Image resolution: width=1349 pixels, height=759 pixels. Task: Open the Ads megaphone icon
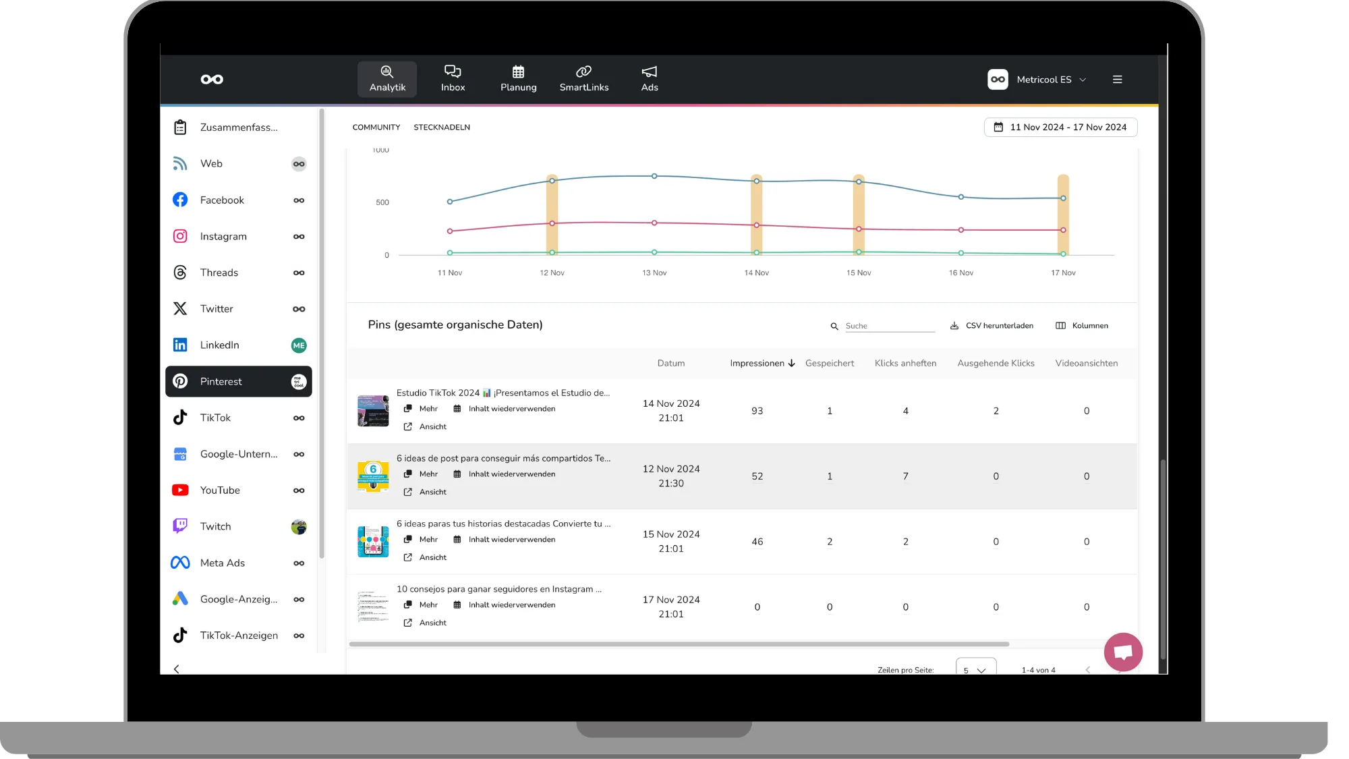(649, 72)
